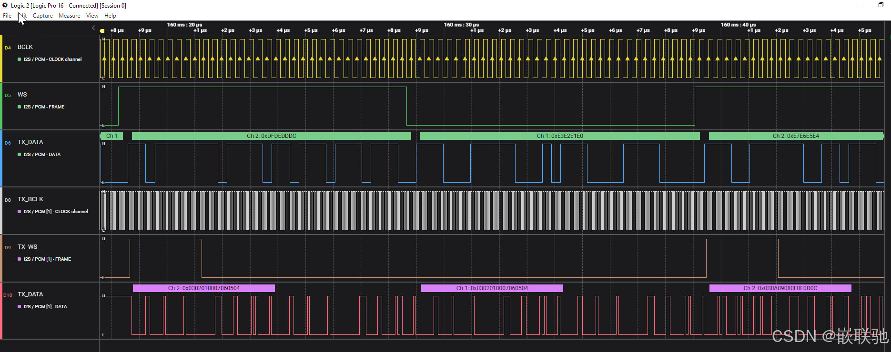Click the 160 ms : 30 µs timeline label
891x352 pixels.
461,25
